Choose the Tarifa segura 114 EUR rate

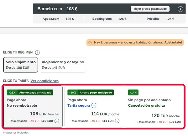coord(94,106)
